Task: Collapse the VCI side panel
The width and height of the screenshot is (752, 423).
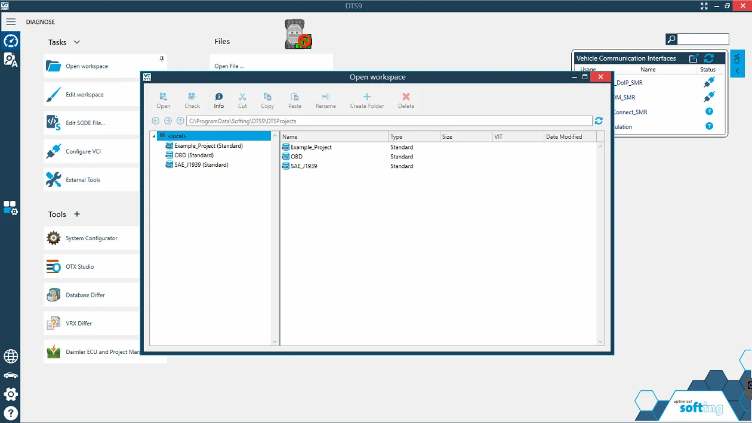Action: (737, 64)
